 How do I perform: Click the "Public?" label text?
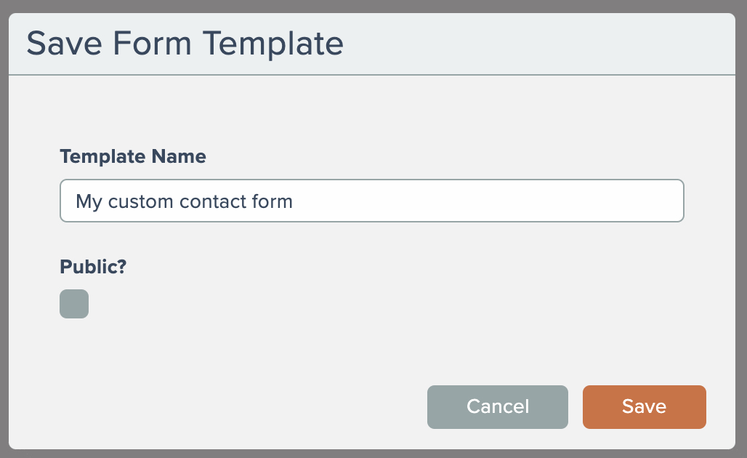pos(93,267)
